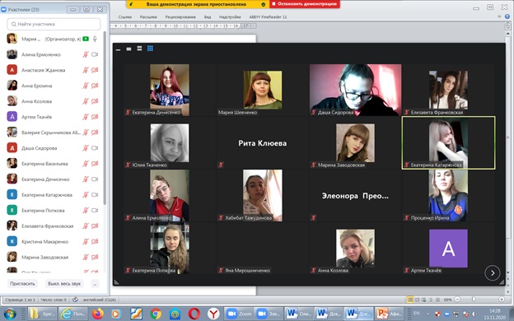Toggle microphone for Алина Ермоленко
This screenshot has height=321, width=514.
pos(86,54)
